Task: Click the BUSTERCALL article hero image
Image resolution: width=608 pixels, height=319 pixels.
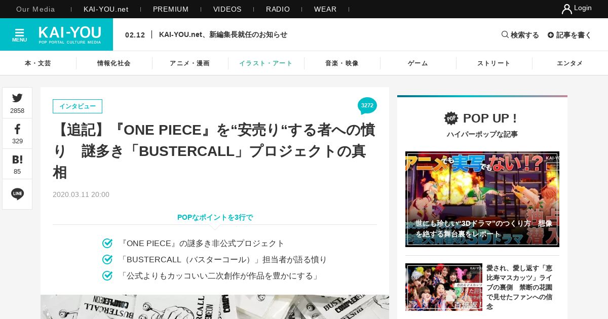Action: [x=215, y=307]
